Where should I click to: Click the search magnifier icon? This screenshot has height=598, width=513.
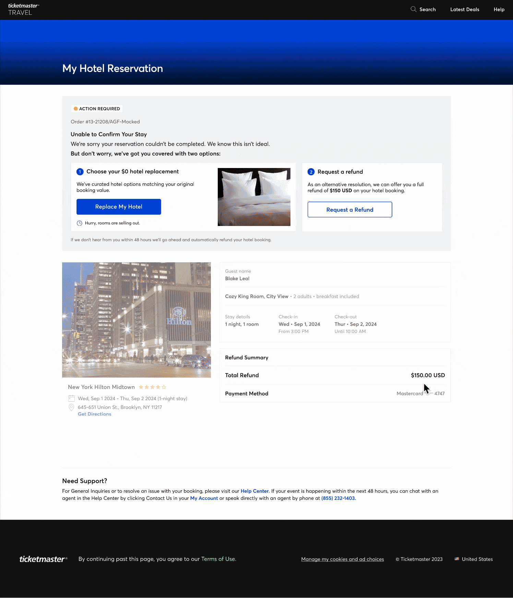[x=414, y=9]
